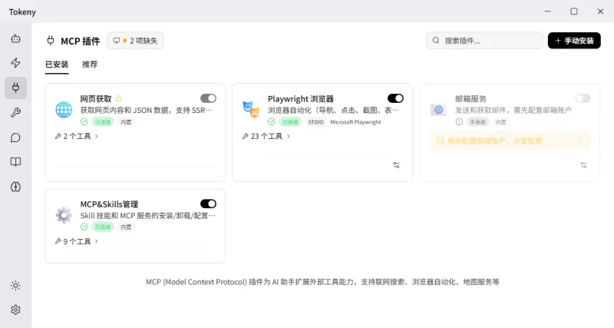Image resolution: width=614 pixels, height=328 pixels.
Task: Click the plug icon beside MCP 插件 title
Action: pyautogui.click(x=51, y=41)
